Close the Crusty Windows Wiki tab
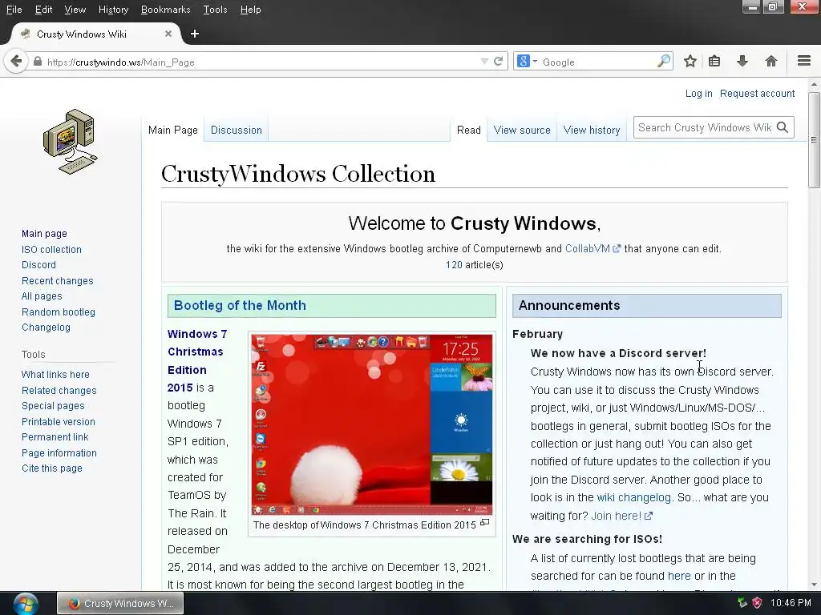Viewport: 821px width, 615px height. click(168, 34)
